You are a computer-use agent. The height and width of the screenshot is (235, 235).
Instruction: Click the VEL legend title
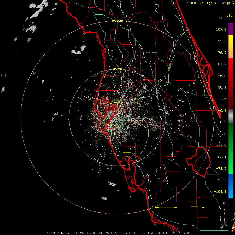coord(229,16)
